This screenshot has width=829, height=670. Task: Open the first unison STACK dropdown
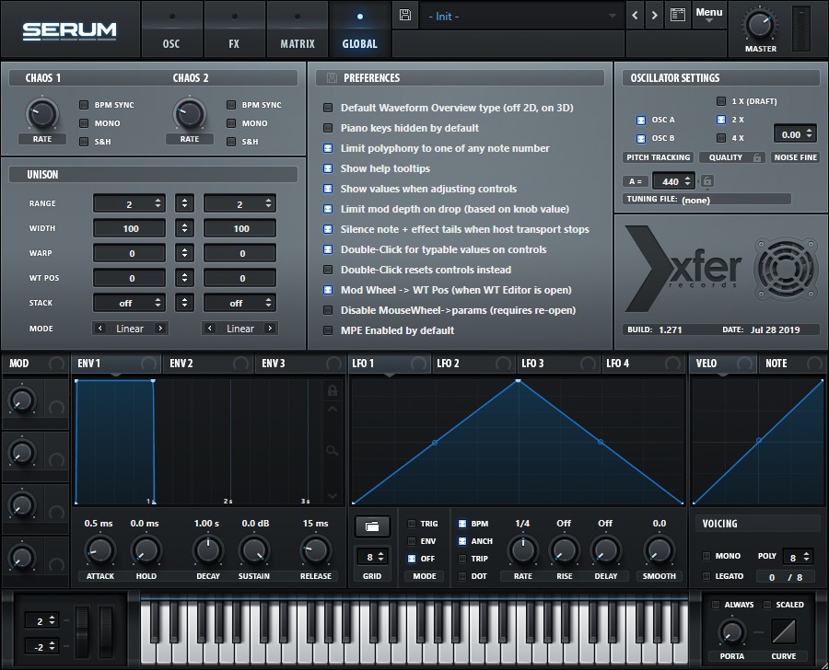click(129, 303)
